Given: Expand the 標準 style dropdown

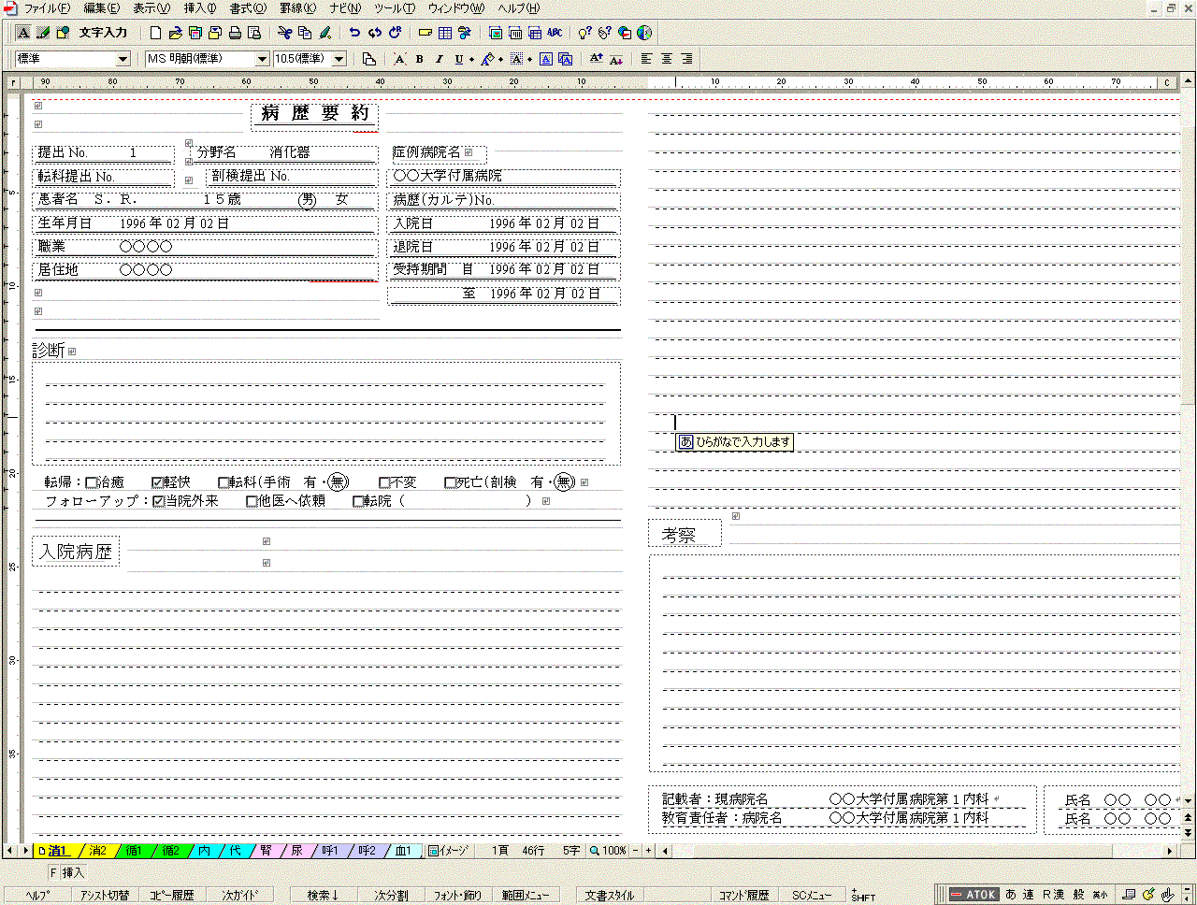Looking at the screenshot, I should (123, 59).
